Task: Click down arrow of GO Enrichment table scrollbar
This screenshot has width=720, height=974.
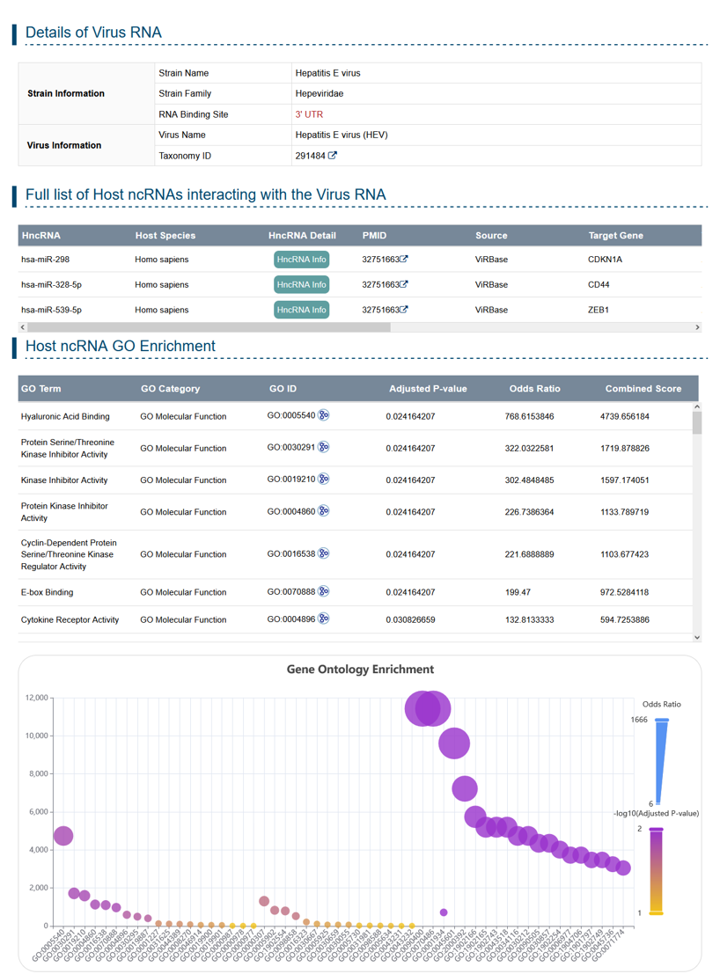Action: [x=697, y=637]
